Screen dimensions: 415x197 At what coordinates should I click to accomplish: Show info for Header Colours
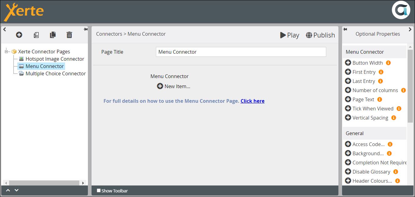398,181
